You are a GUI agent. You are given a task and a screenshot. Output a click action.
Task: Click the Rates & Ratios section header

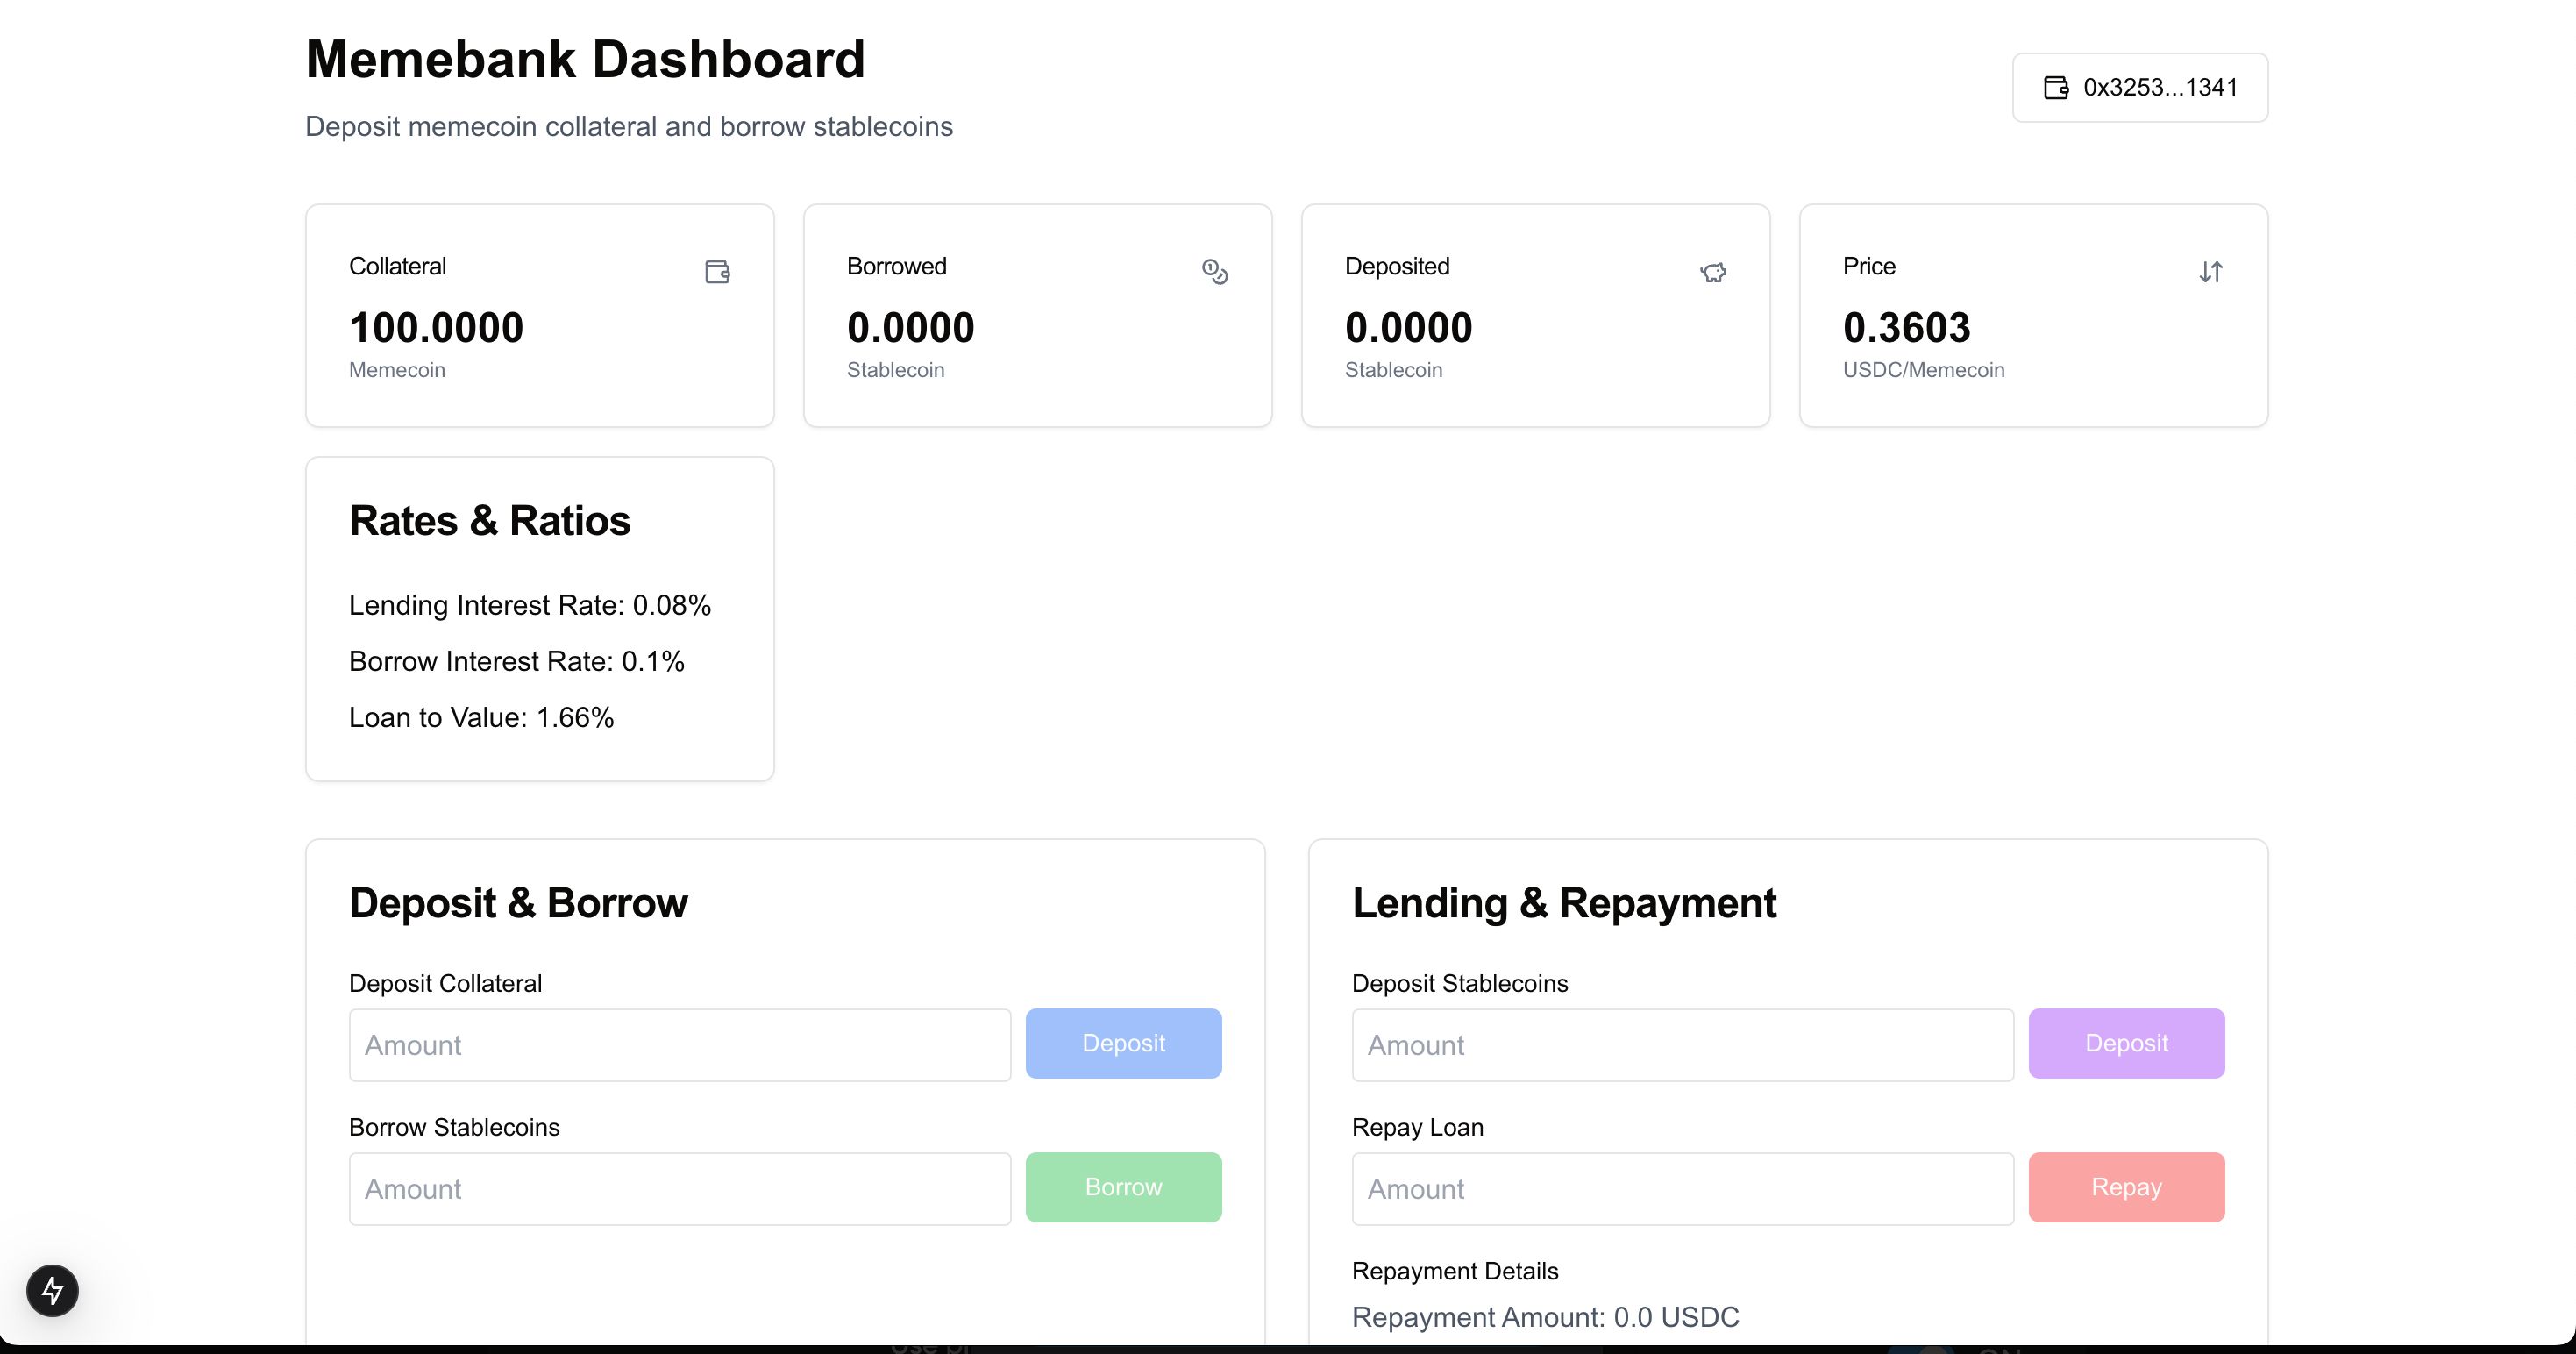tap(489, 519)
